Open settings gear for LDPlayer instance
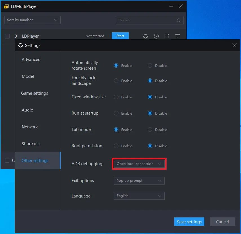This screenshot has width=241, height=234. click(145, 36)
